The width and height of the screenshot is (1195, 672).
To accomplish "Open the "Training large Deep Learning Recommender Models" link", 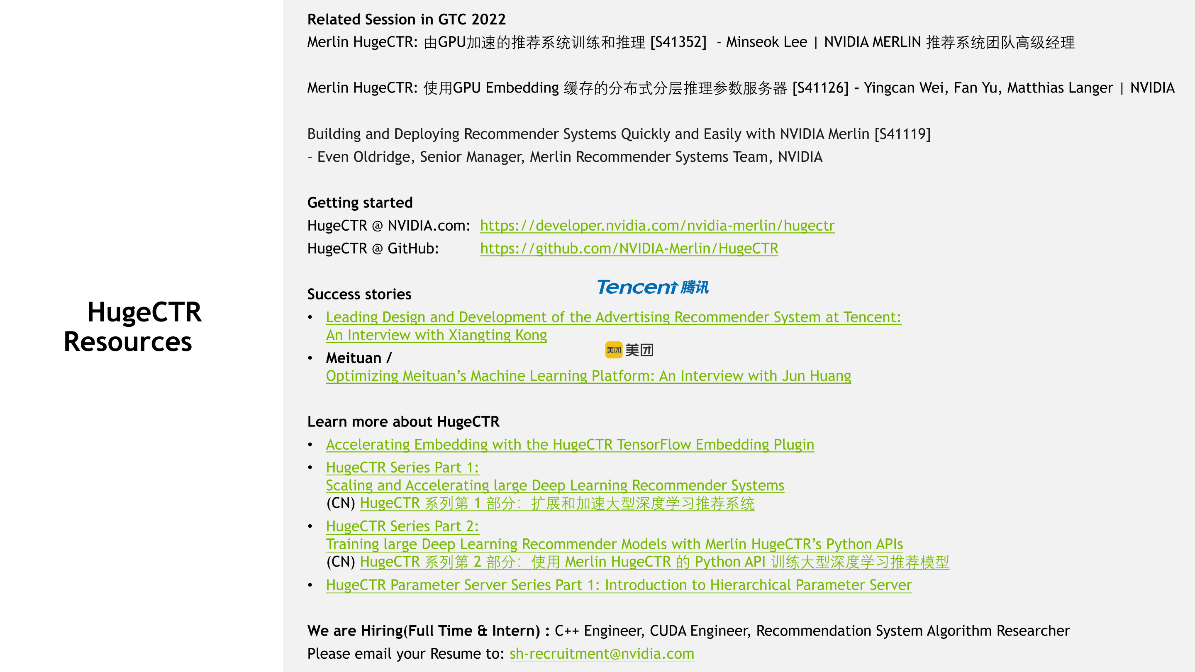I will coord(614,545).
